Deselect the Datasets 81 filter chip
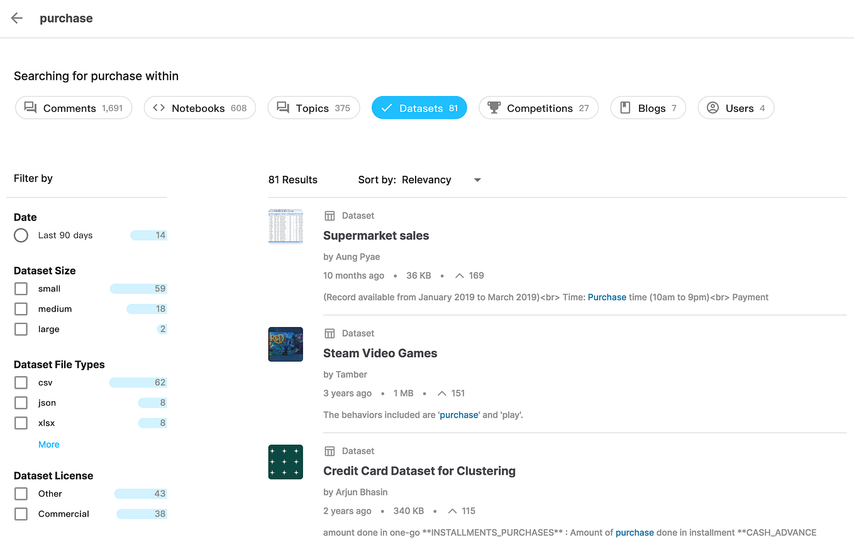This screenshot has height=545, width=854. click(419, 108)
